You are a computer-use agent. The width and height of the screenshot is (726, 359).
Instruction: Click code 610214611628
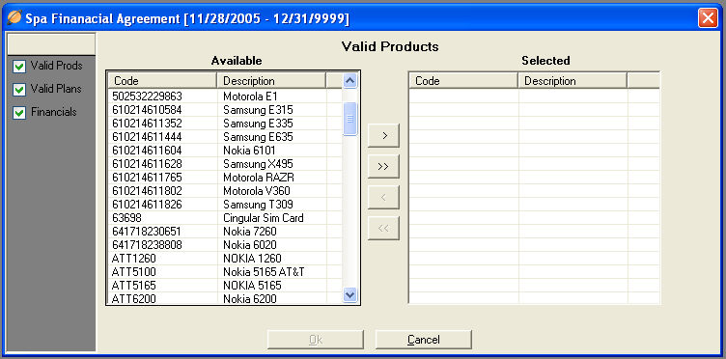(147, 164)
